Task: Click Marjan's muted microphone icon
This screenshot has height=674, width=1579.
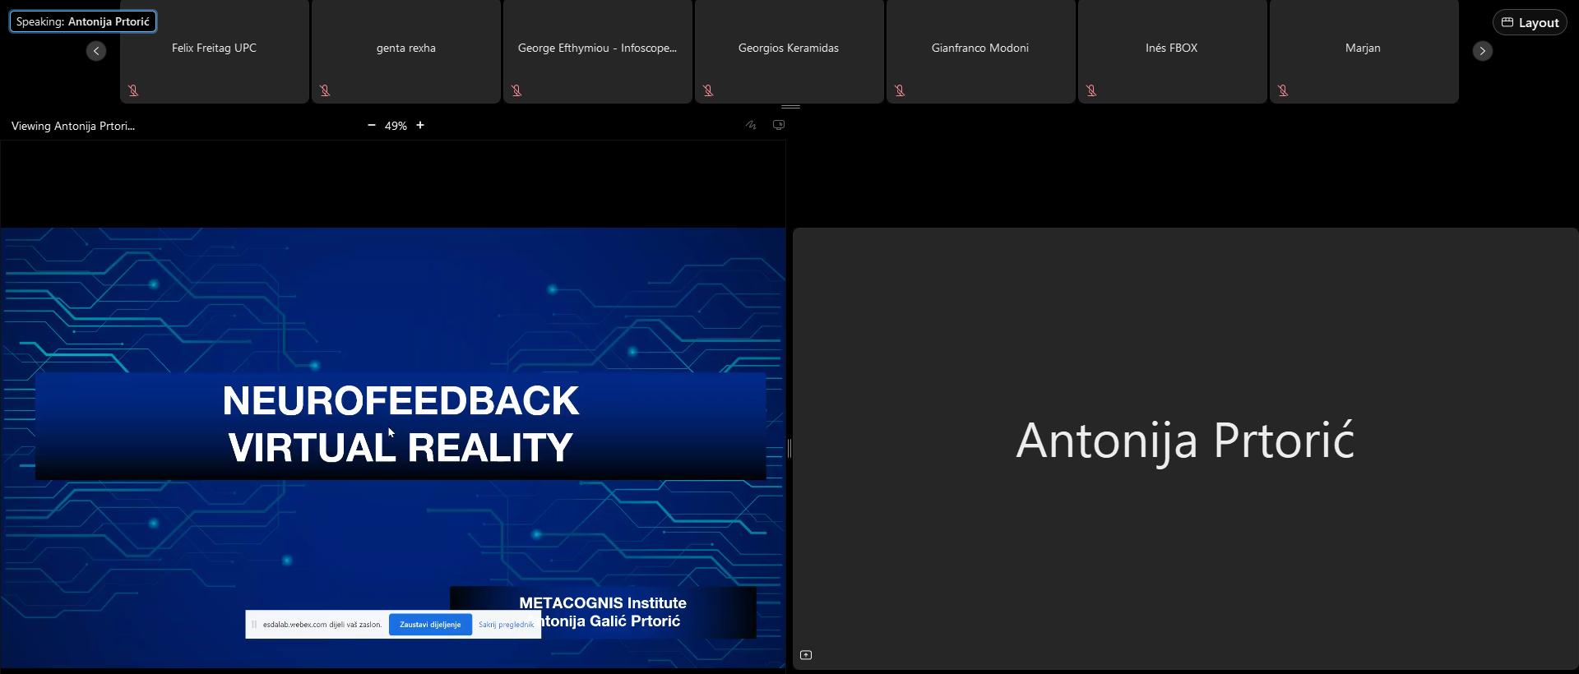Action: tap(1283, 90)
